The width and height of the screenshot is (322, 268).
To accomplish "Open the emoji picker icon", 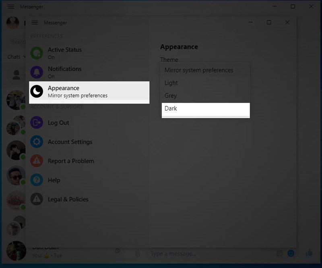I will click(291, 253).
